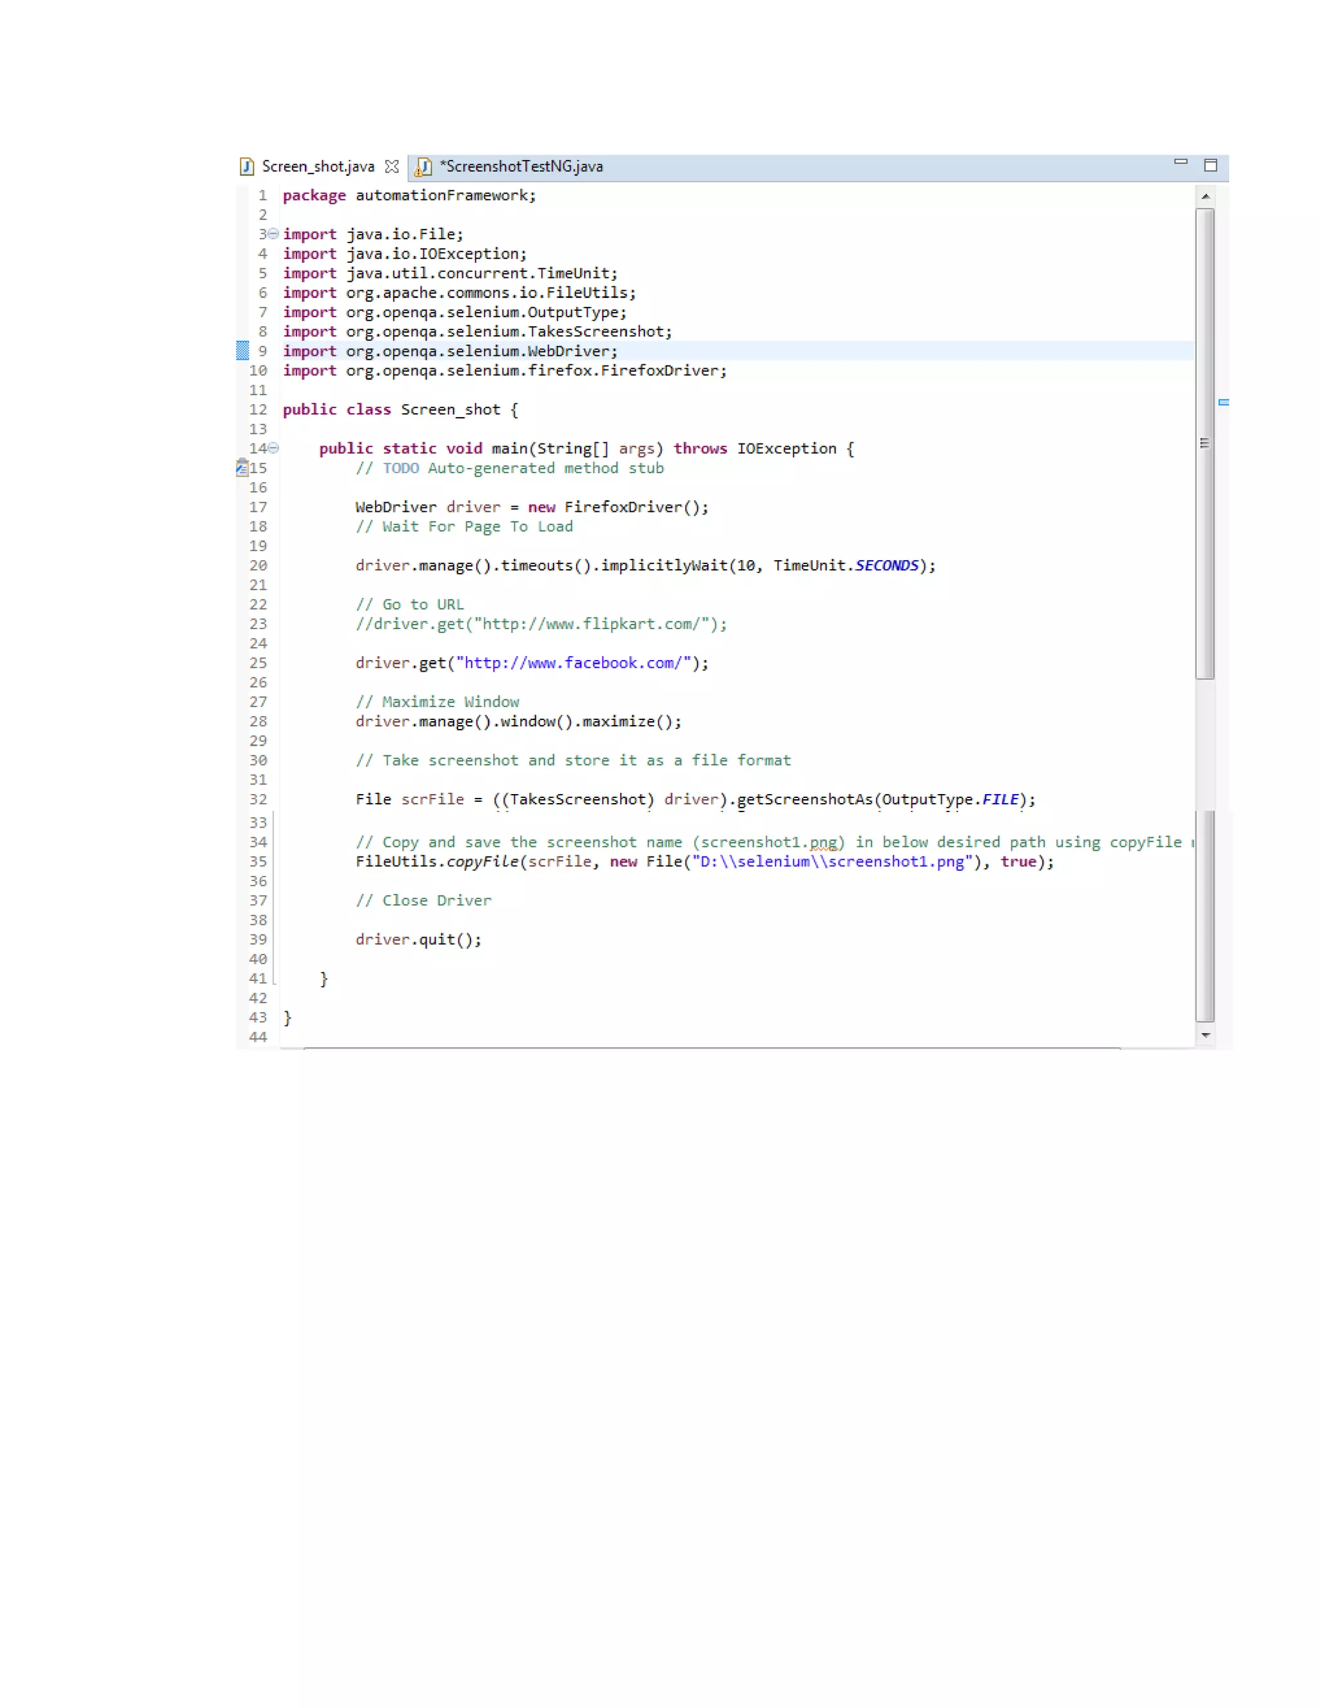1320x1708 pixels.
Task: Switch to the ScreenshotTestNG.java tab
Action: pos(521,166)
